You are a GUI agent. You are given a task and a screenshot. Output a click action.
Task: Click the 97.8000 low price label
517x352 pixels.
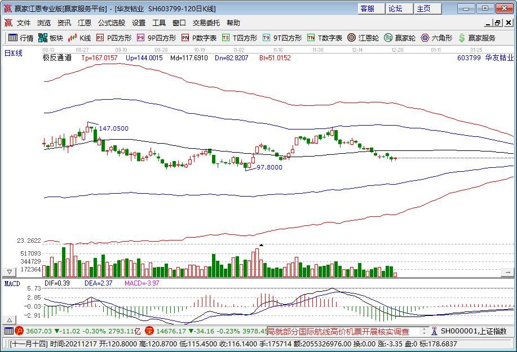tap(269, 167)
